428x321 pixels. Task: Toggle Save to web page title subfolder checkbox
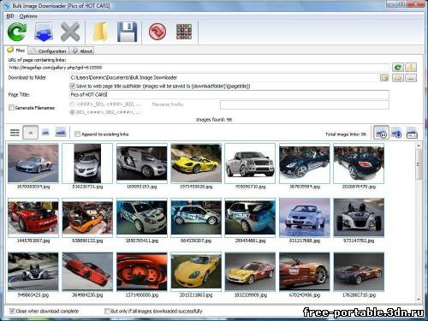click(x=72, y=86)
